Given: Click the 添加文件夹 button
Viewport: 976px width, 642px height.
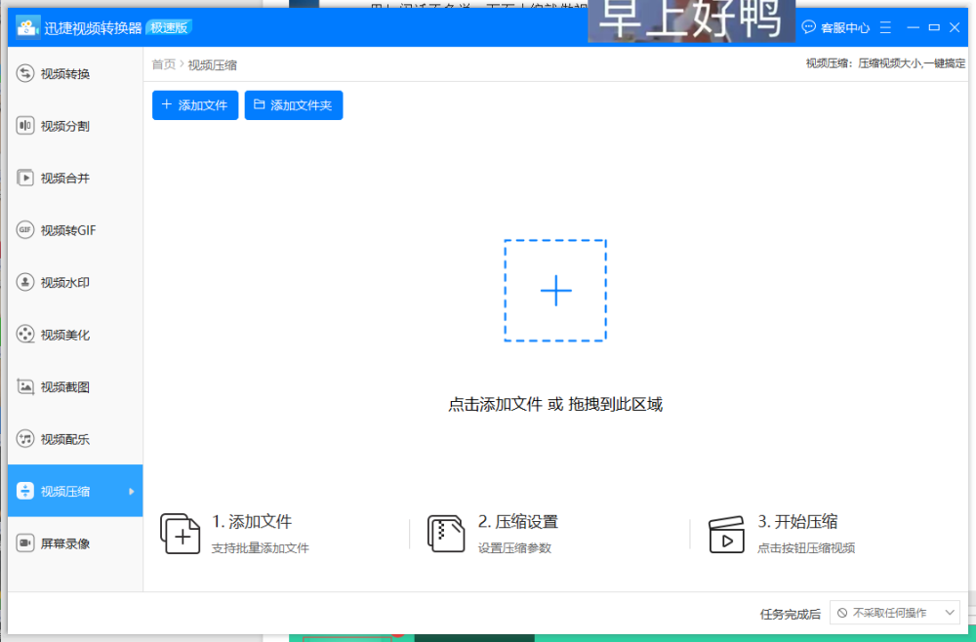Looking at the screenshot, I should [x=293, y=105].
